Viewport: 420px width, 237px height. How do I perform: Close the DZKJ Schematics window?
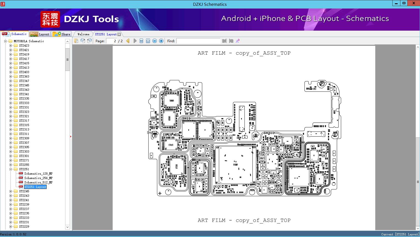pyautogui.click(x=414, y=3)
